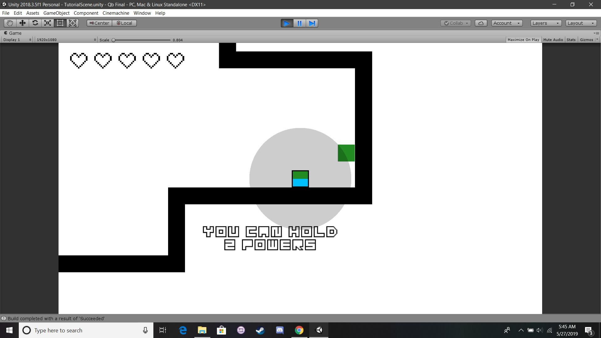The image size is (601, 338).
Task: Open Collab dropdown
Action: [456, 23]
